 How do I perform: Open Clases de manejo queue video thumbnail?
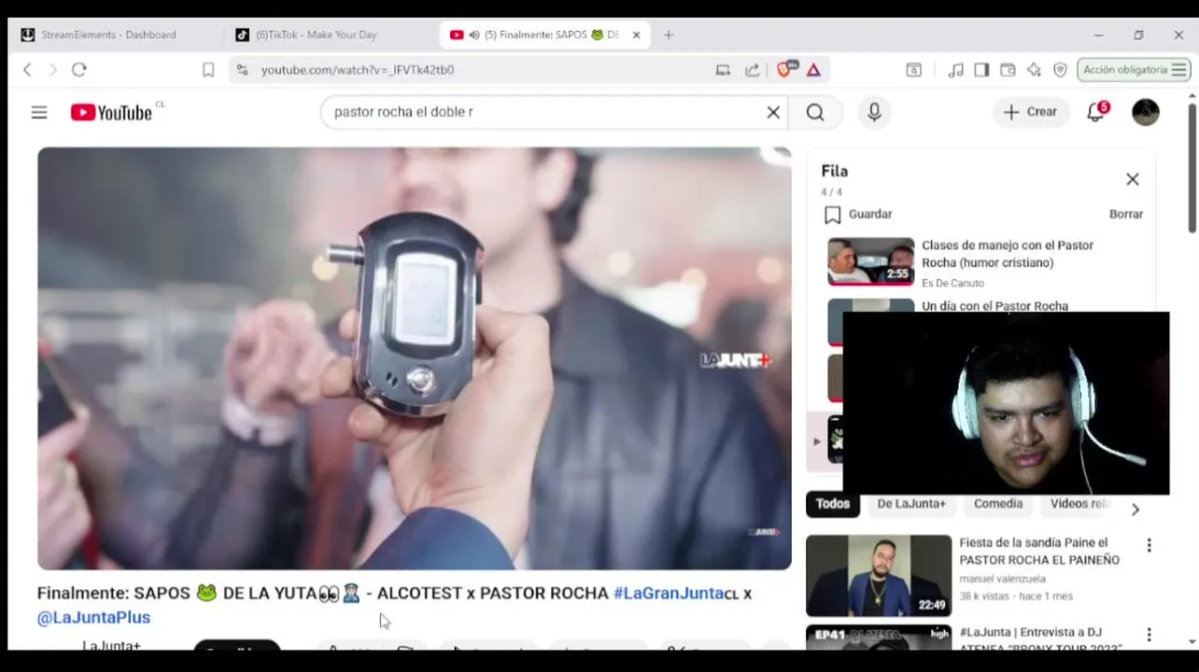tap(871, 261)
